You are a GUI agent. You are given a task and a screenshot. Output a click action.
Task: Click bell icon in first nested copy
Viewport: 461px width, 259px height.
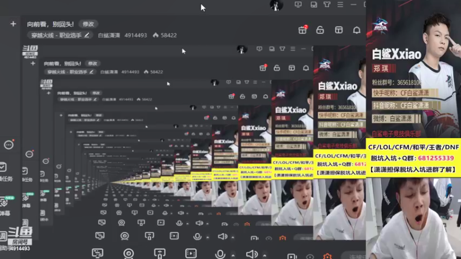pyautogui.click(x=306, y=68)
